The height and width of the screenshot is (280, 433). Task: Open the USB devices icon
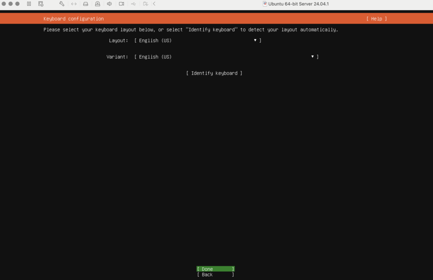133,4
